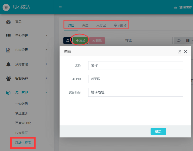Click the 清理缓存 link
Image resolution: width=193 pixels, height=151 pixels.
(x=185, y=7)
